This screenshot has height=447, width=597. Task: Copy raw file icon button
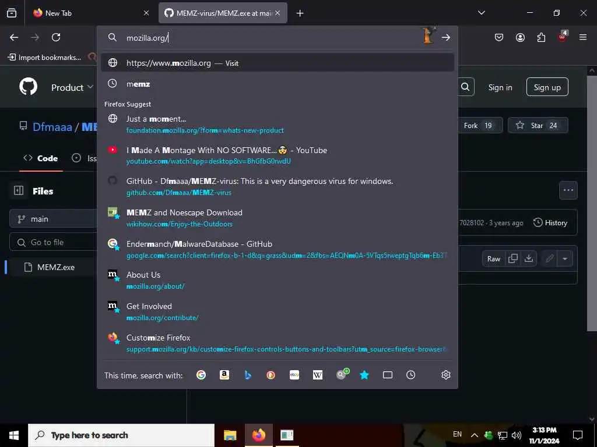(x=513, y=258)
